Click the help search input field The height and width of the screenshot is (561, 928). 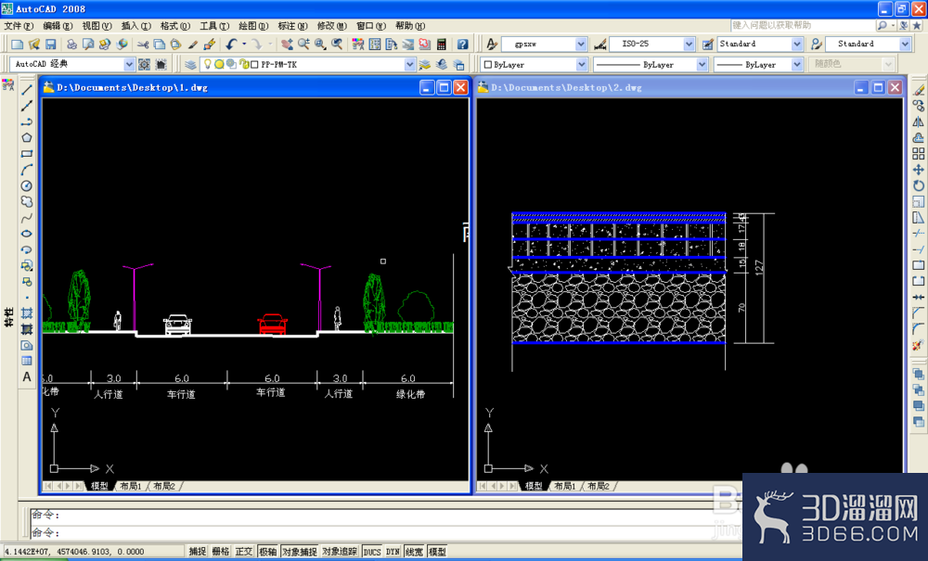click(803, 25)
